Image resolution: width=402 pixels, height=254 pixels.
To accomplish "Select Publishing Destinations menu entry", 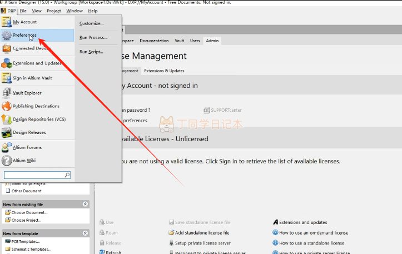I will [x=37, y=106].
